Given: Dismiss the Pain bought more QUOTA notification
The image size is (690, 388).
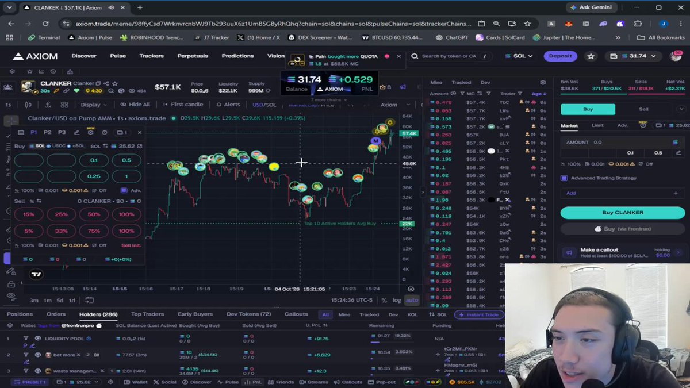Looking at the screenshot, I should point(398,56).
